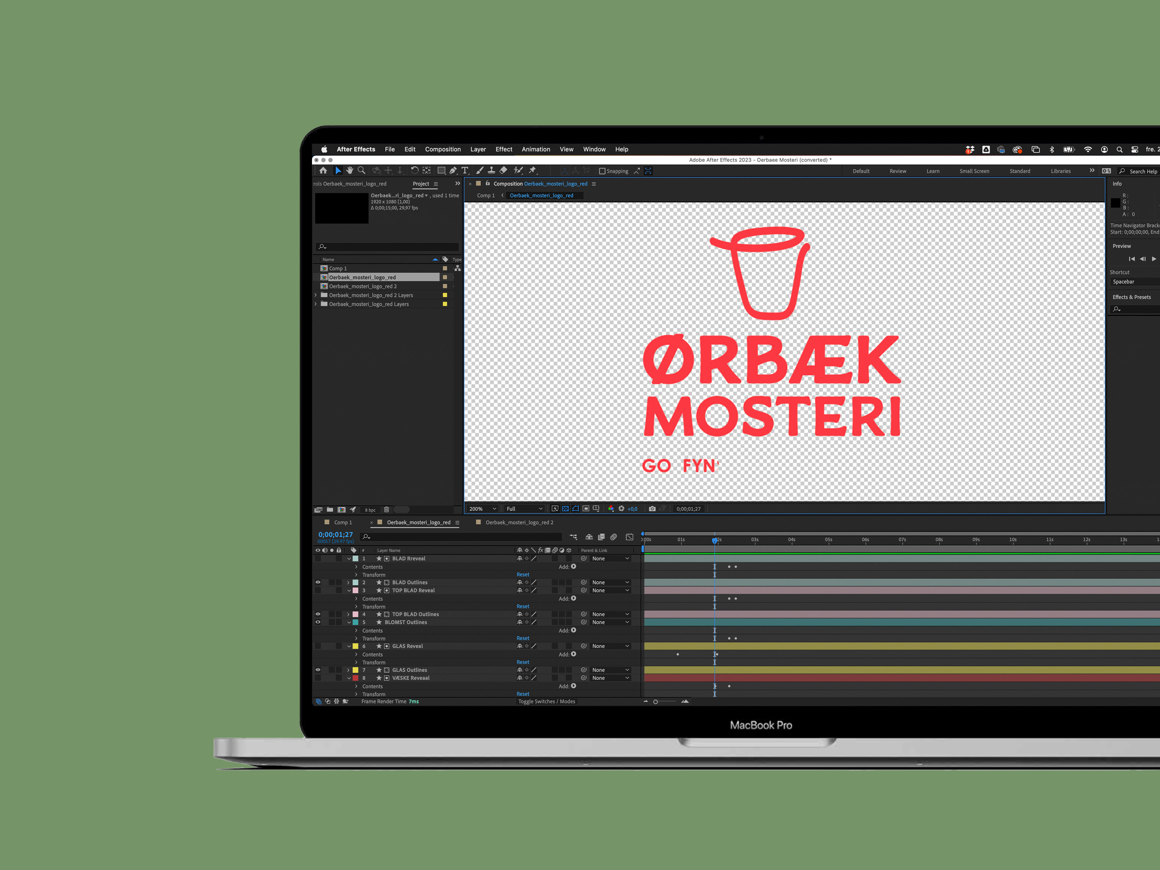Click the yellow label swatch of GLAS Reveal

356,646
